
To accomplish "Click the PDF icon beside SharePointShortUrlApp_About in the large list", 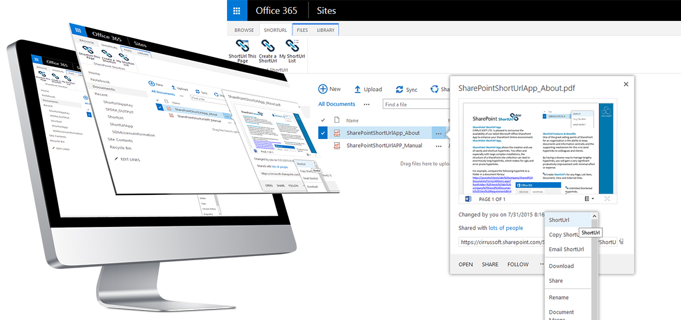I will tap(336, 133).
